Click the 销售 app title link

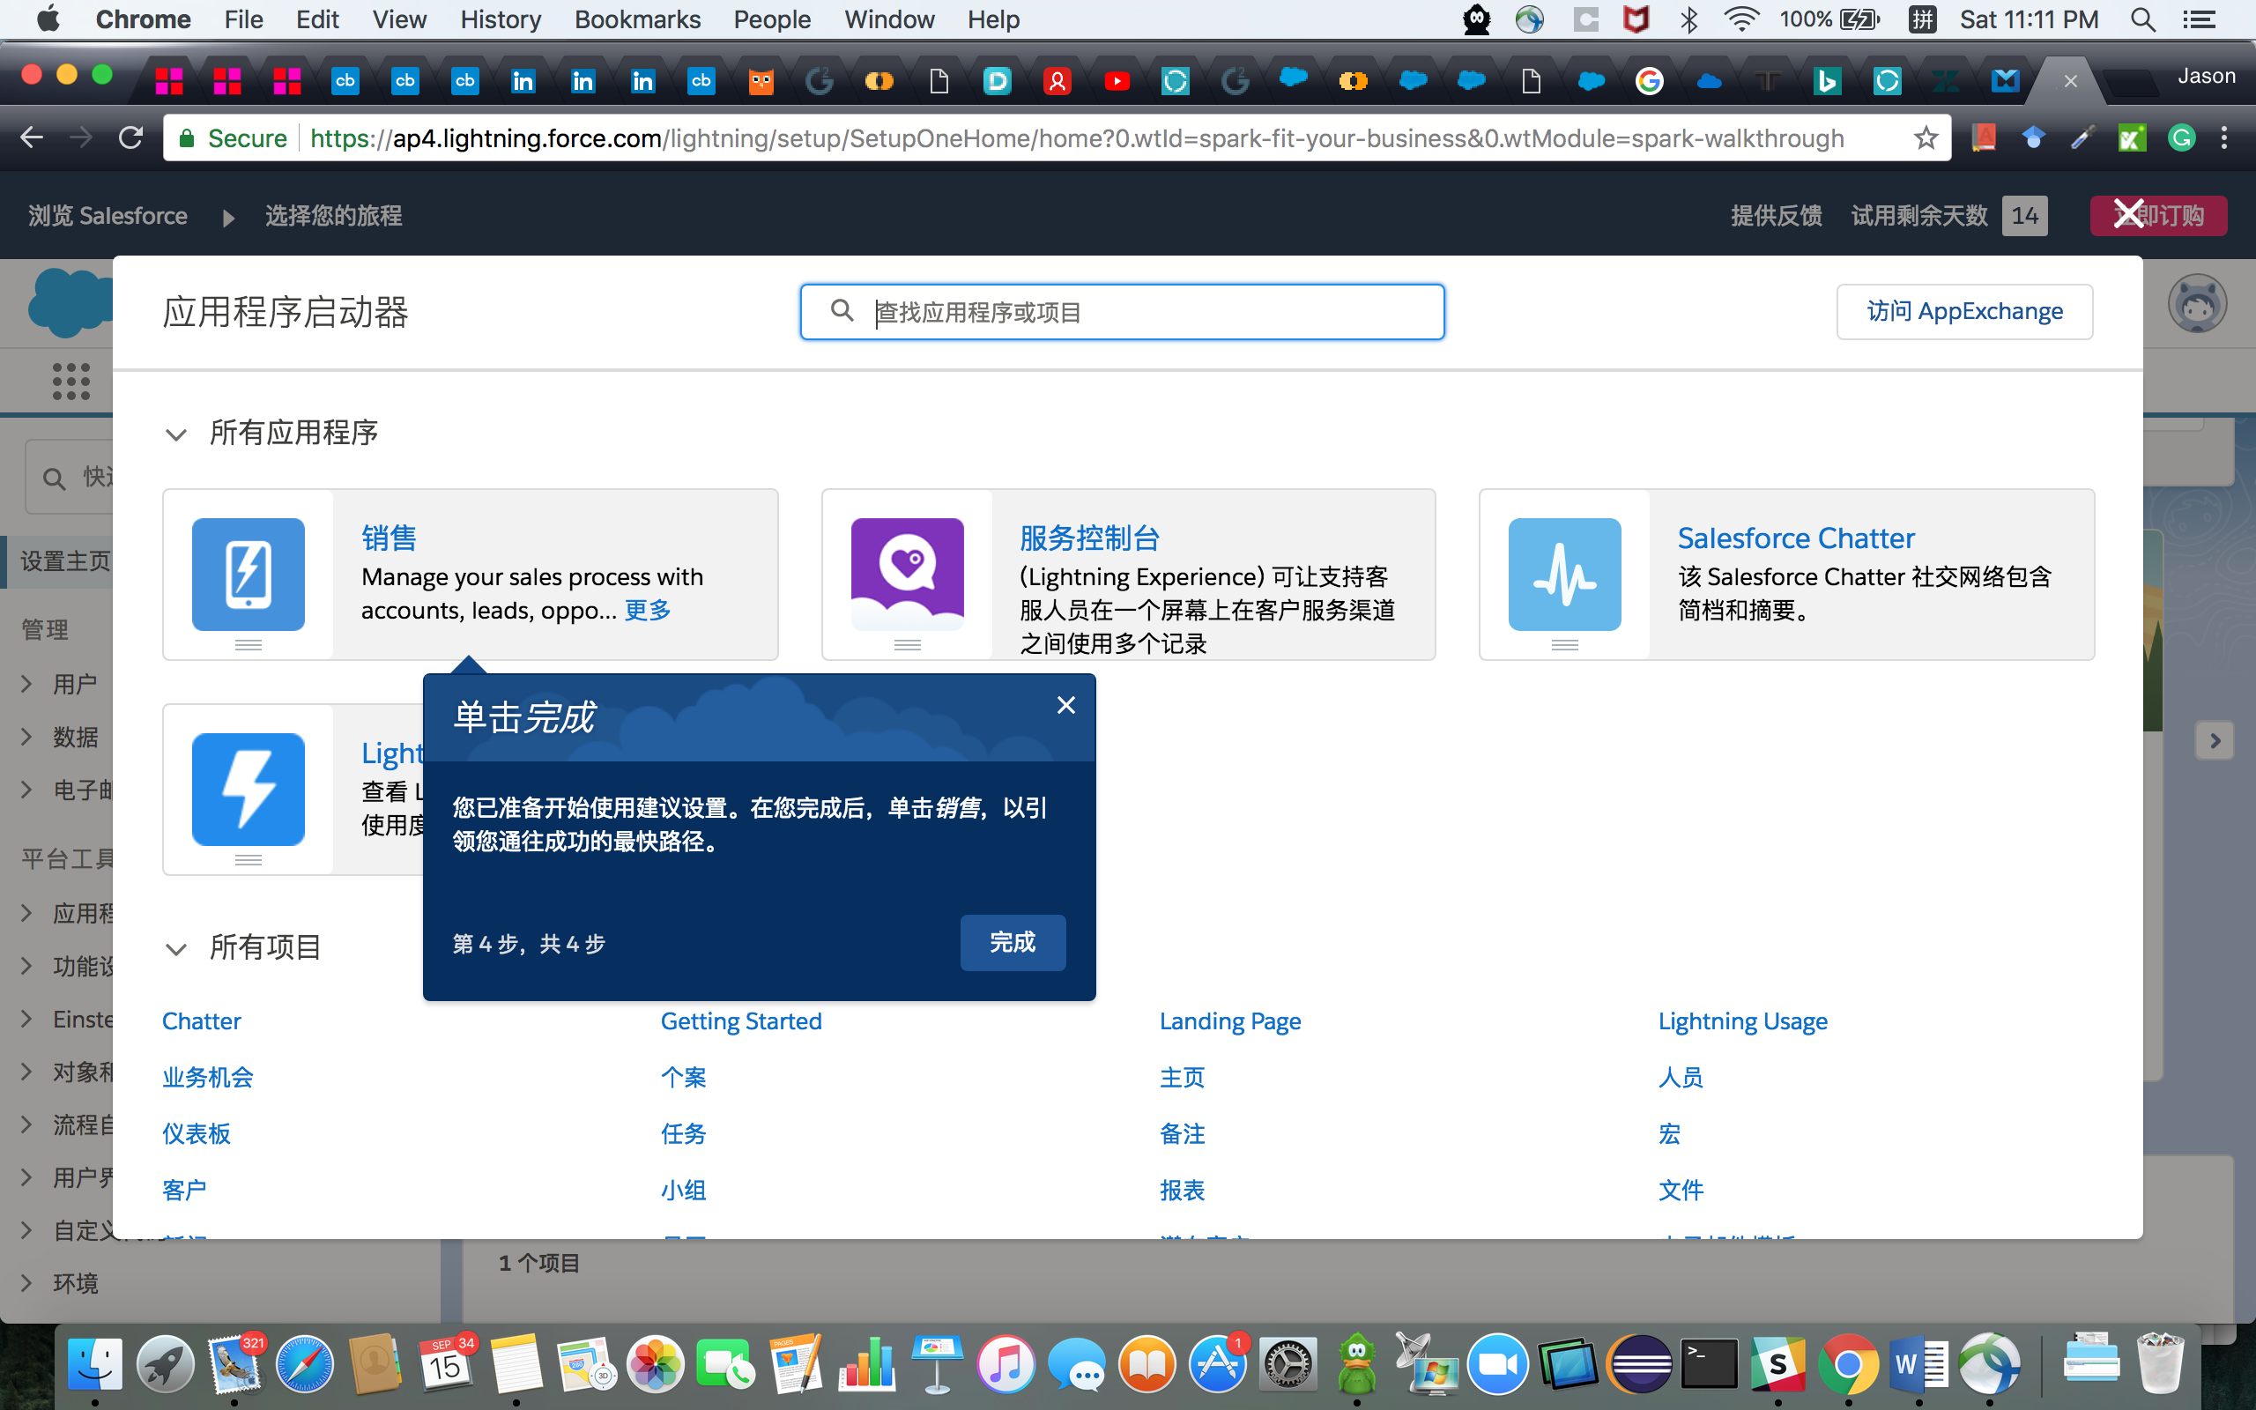coord(389,538)
